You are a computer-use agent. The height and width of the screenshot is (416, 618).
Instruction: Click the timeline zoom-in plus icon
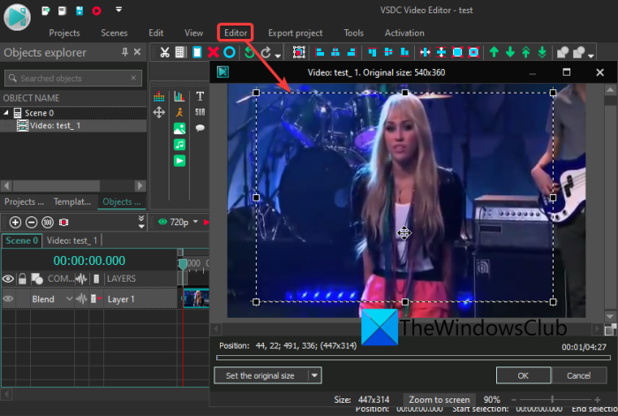point(15,222)
